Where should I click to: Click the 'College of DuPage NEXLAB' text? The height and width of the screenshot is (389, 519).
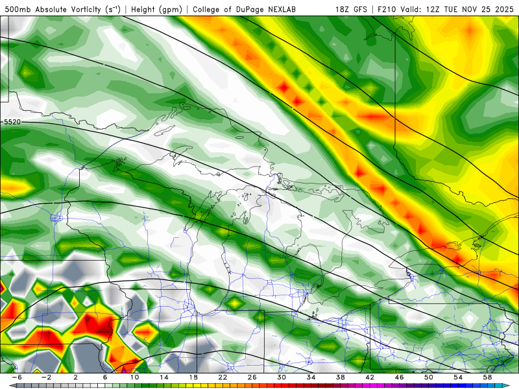244,9
